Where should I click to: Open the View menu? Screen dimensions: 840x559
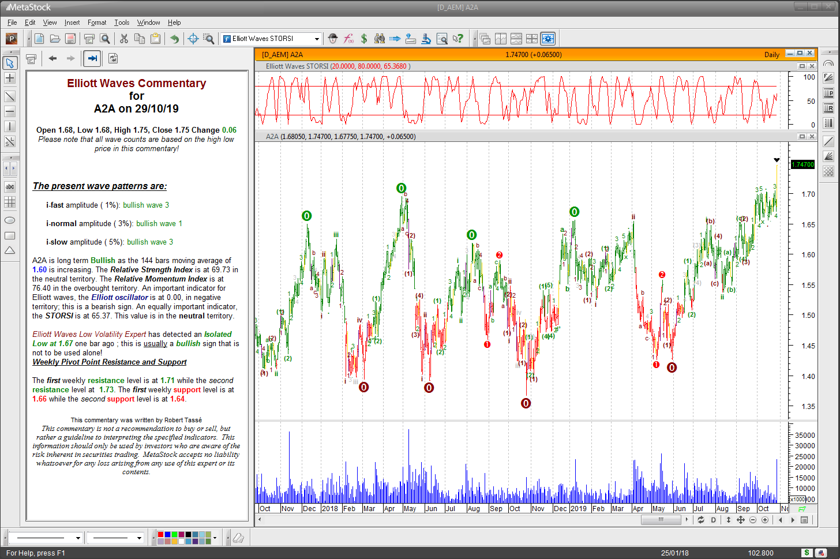(x=50, y=22)
